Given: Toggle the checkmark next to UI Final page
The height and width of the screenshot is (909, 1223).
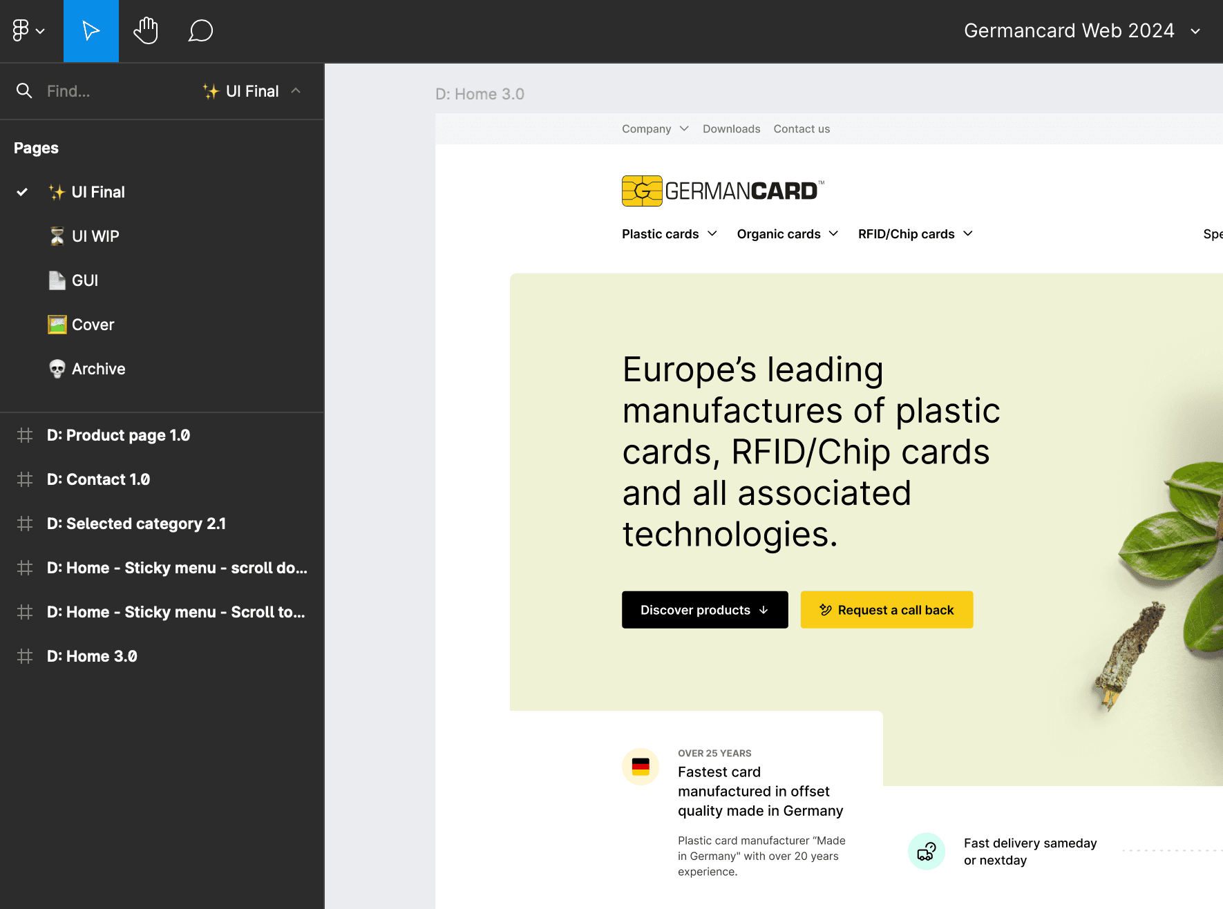Looking at the screenshot, I should coord(22,192).
